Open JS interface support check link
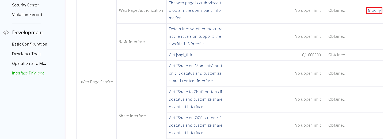The width and height of the screenshot is (384, 139). [195, 36]
